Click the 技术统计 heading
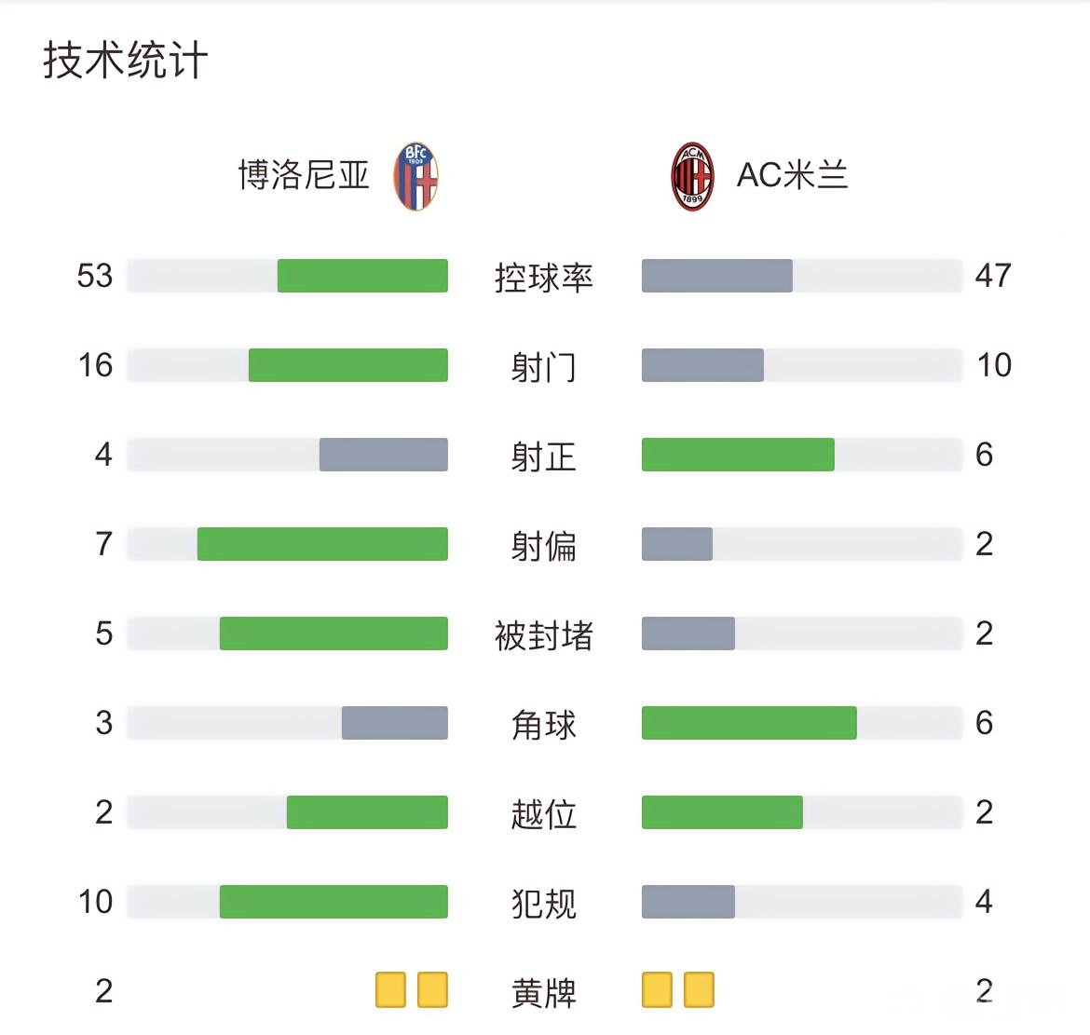This screenshot has height=1035, width=1090. point(126,61)
